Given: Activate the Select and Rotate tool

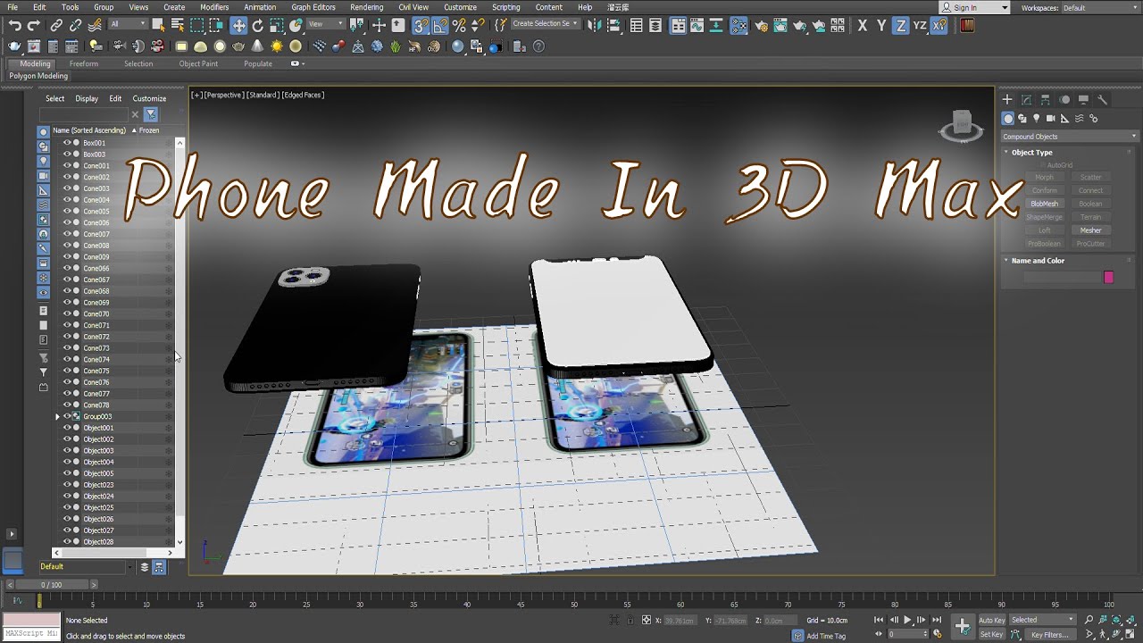Looking at the screenshot, I should click(x=258, y=26).
